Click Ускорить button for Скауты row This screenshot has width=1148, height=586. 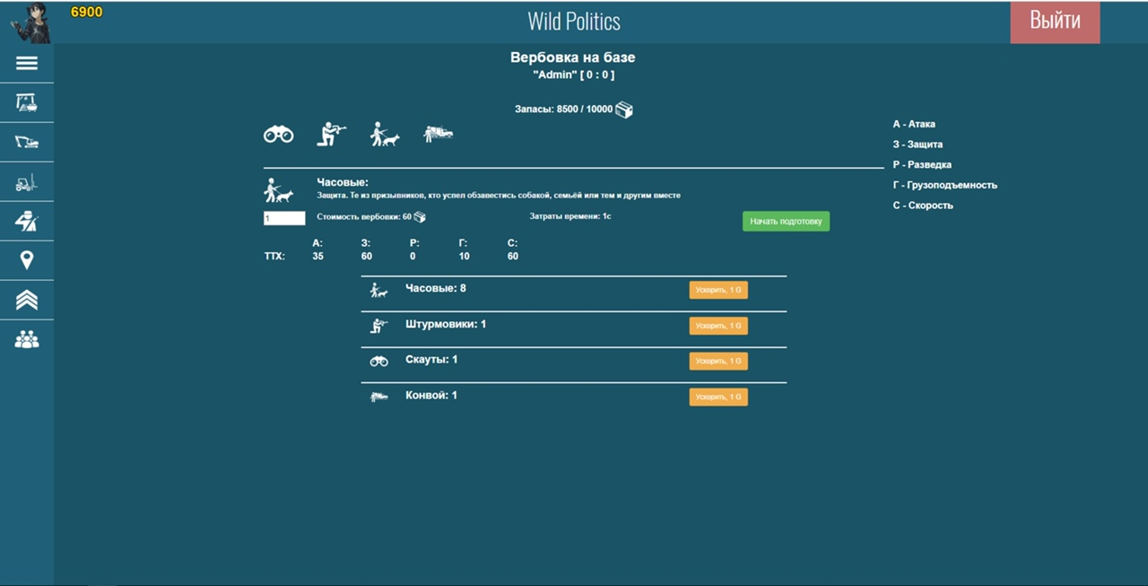pos(718,361)
